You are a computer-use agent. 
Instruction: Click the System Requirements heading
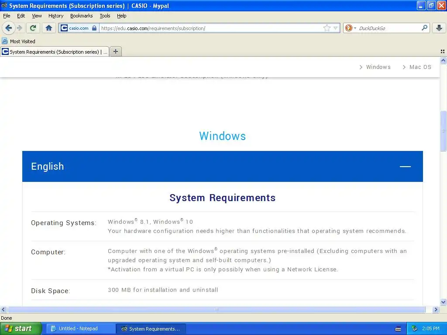click(222, 198)
